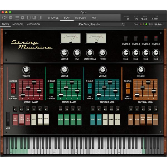Open the settings gear icon
167x167 pixels.
(x=23, y=18)
